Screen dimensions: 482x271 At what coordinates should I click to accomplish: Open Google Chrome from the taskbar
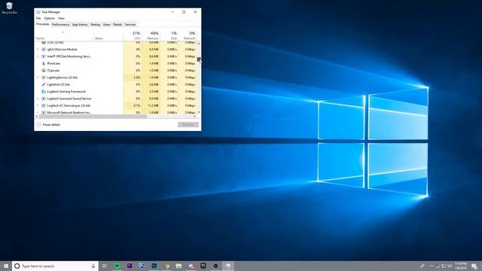coord(166,266)
